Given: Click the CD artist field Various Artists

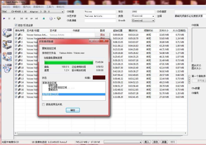Looking at the screenshot, I should (x=100, y=16).
